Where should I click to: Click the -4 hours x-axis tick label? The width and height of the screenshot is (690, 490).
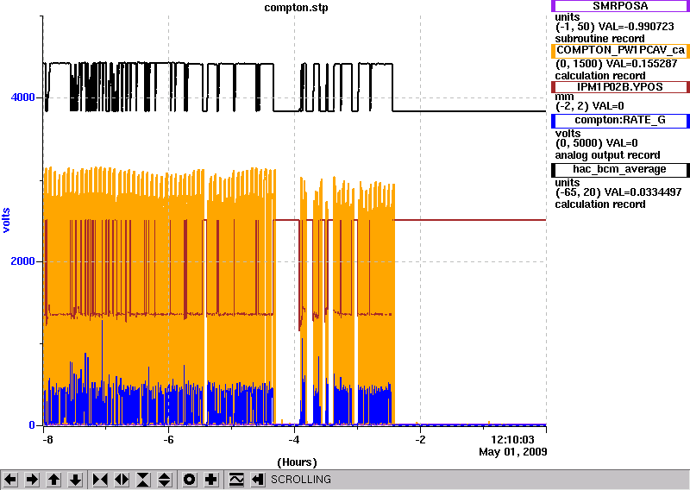click(x=294, y=440)
